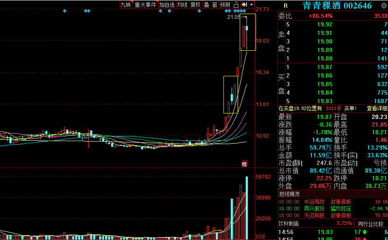Image resolution: width=388 pixels, height=240 pixels.
Task: Click the R margin-trading badge
Action: click(285, 6)
